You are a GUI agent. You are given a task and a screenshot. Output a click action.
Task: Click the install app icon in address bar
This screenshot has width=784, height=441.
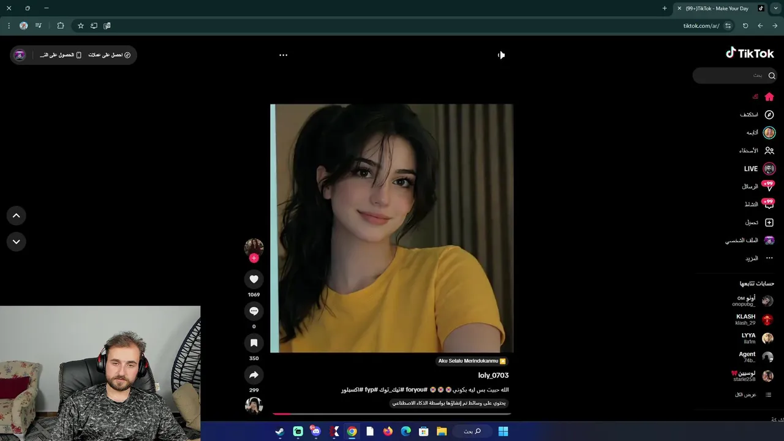point(94,26)
